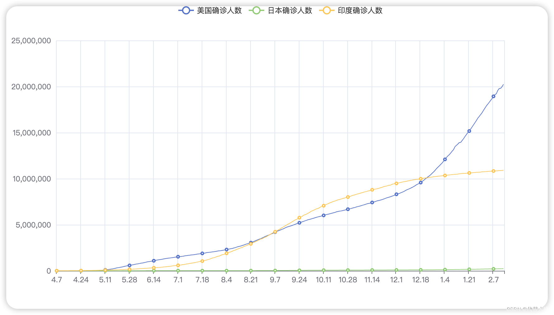
Task: Click the y-axis label 25,000,000
Action: [31, 41]
